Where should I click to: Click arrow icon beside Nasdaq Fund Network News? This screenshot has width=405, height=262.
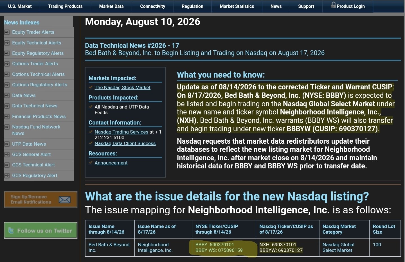tap(7, 127)
